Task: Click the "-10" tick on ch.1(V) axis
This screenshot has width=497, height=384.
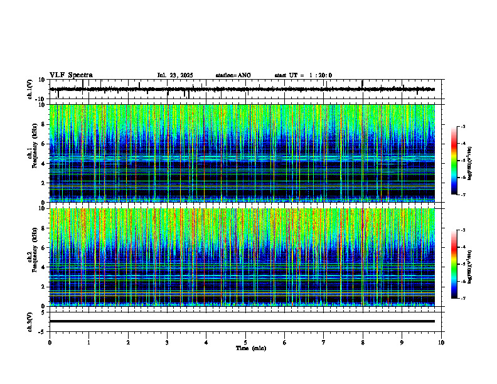Action: coord(40,99)
